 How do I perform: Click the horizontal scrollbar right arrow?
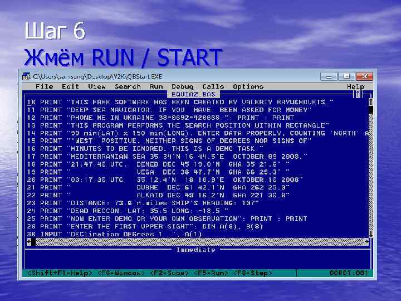tap(366, 241)
